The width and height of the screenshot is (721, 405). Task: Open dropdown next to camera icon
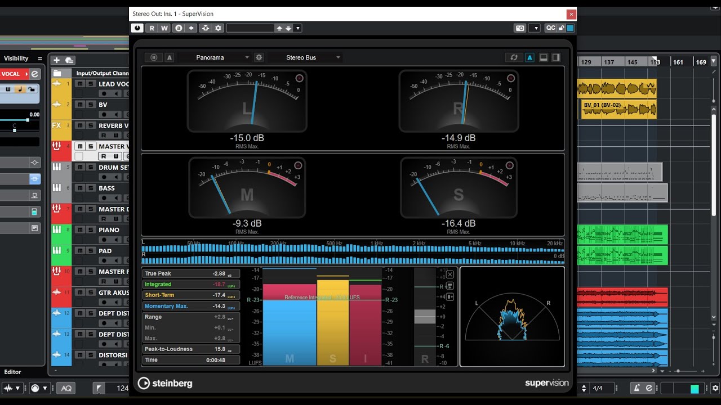point(535,28)
